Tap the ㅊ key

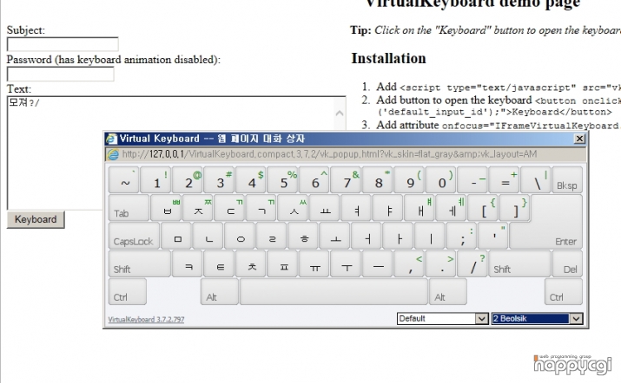pyautogui.click(x=251, y=263)
